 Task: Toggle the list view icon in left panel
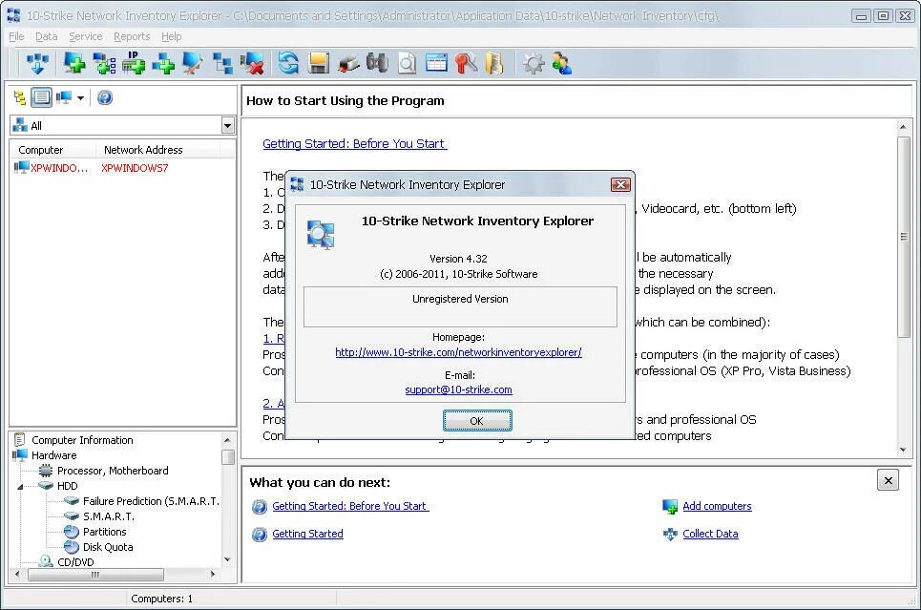click(41, 97)
